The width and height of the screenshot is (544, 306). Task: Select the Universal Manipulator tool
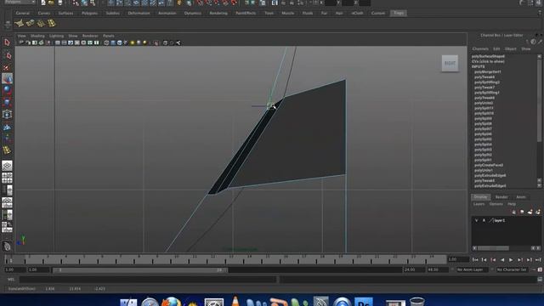point(7,114)
